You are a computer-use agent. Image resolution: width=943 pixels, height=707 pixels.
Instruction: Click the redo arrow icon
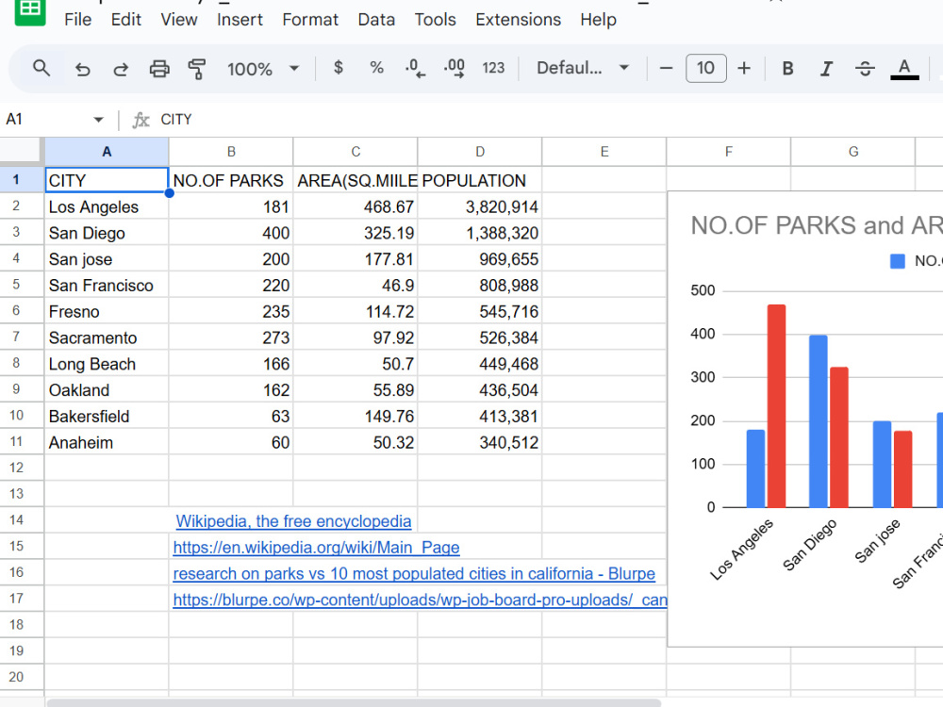121,69
